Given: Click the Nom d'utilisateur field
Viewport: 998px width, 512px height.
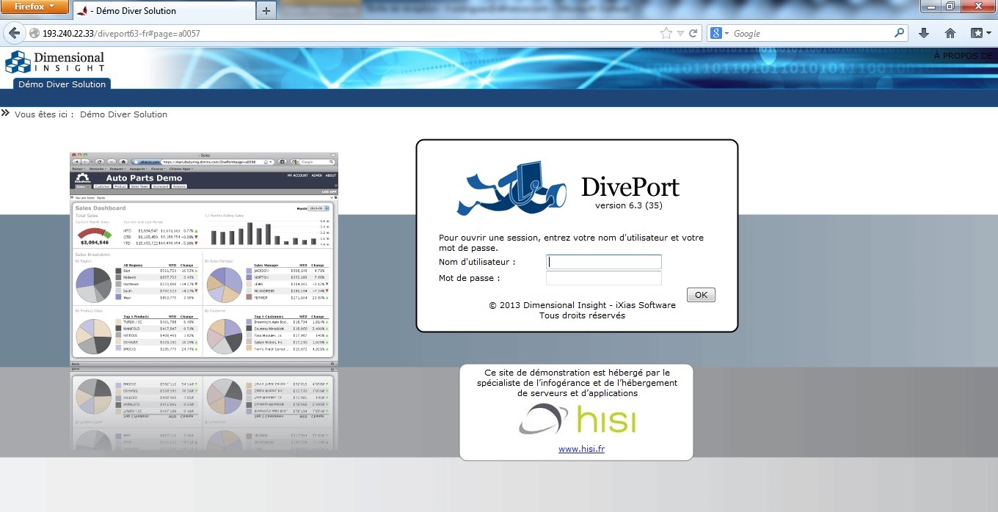Looking at the screenshot, I should 604,262.
